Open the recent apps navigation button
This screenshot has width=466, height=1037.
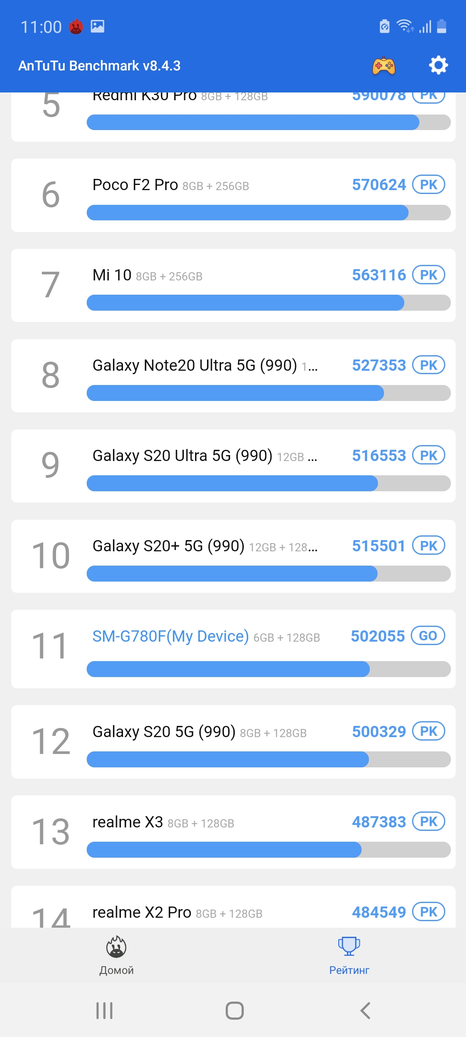coord(104,1011)
